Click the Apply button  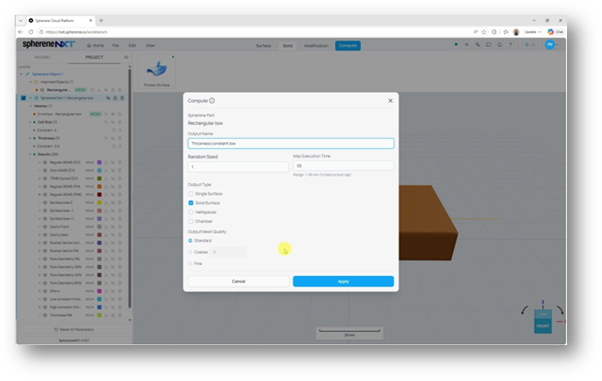(343, 282)
